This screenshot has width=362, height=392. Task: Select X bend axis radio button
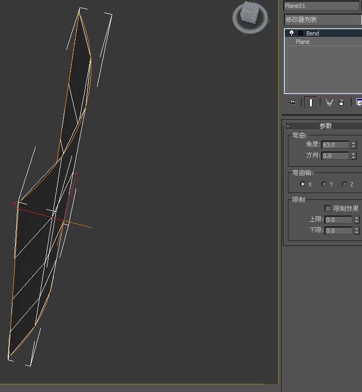(x=303, y=184)
